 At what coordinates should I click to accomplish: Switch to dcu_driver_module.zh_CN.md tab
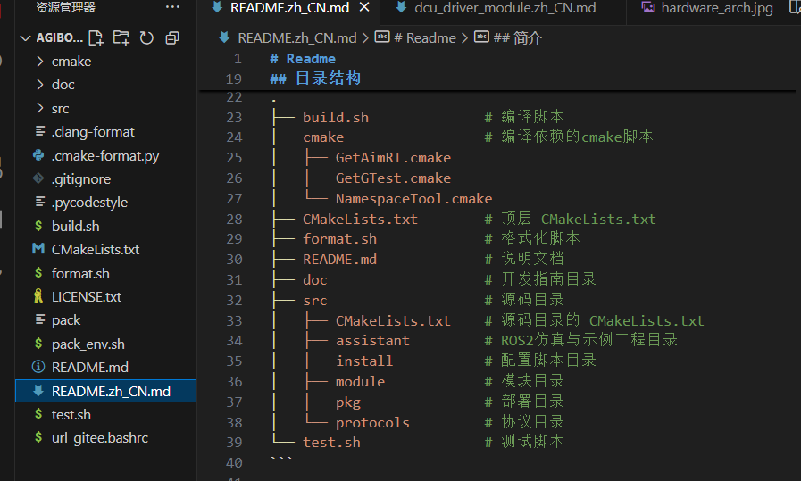[x=505, y=8]
